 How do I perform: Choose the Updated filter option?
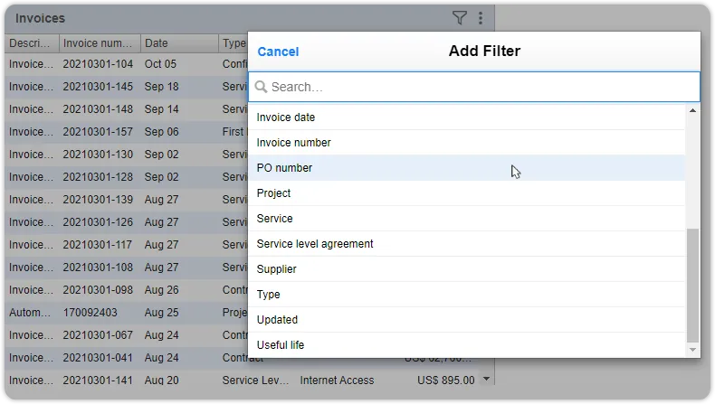[x=466, y=320]
